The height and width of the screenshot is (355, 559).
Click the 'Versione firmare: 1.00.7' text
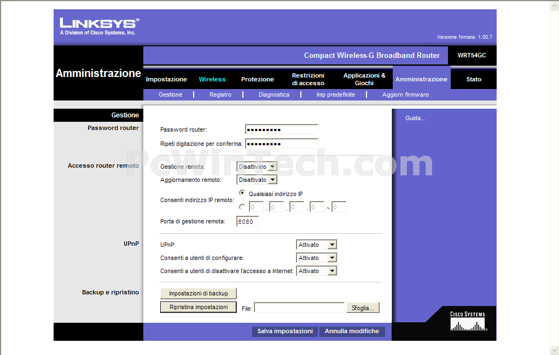click(464, 37)
